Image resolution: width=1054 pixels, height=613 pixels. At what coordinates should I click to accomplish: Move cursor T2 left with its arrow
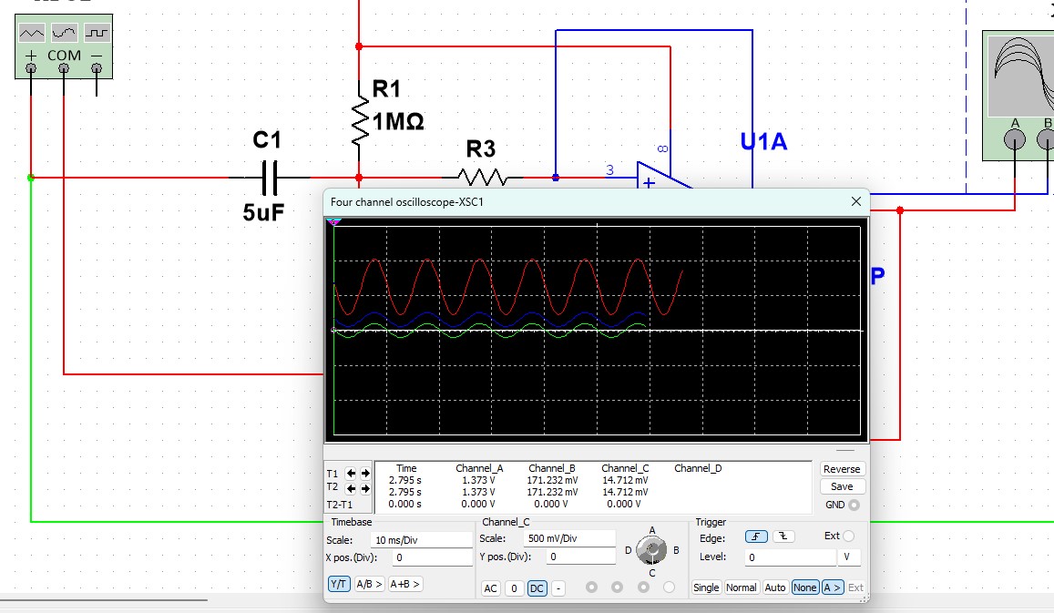click(351, 488)
